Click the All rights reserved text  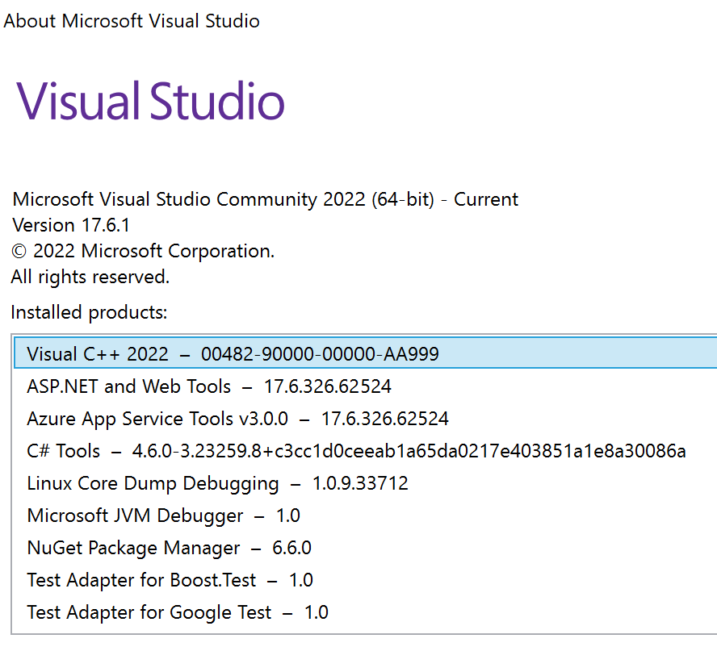coord(90,277)
